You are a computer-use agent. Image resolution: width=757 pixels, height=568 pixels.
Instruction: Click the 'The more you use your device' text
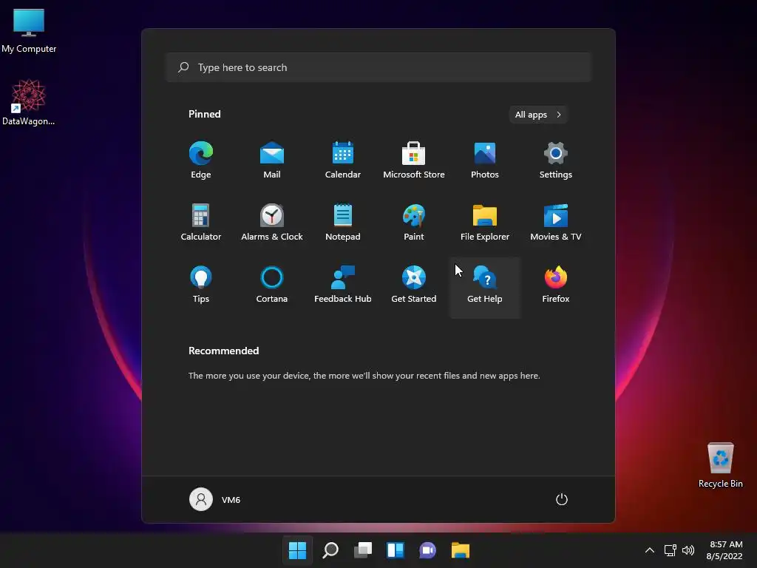(364, 375)
